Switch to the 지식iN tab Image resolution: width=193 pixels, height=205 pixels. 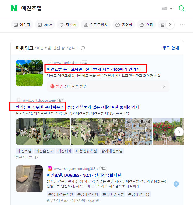coord(68,25)
